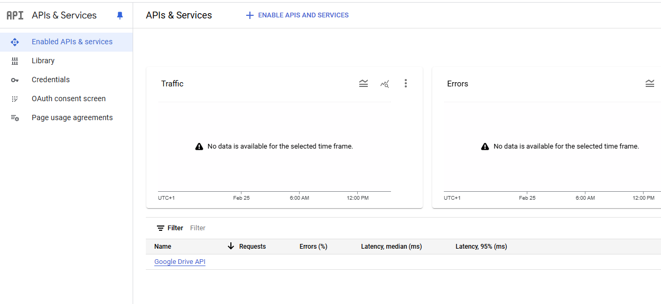The width and height of the screenshot is (661, 304).
Task: Click ENABLE APIS AND SERVICES
Action: [x=297, y=15]
